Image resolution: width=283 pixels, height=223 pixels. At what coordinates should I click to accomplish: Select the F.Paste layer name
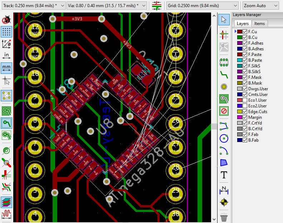coord(255,55)
